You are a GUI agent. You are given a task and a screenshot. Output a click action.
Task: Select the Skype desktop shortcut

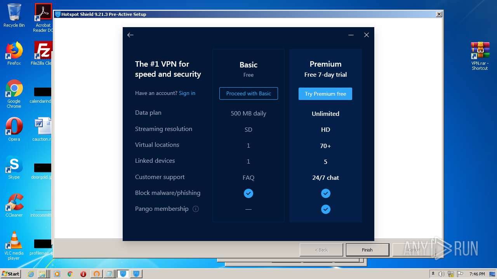pyautogui.click(x=14, y=167)
